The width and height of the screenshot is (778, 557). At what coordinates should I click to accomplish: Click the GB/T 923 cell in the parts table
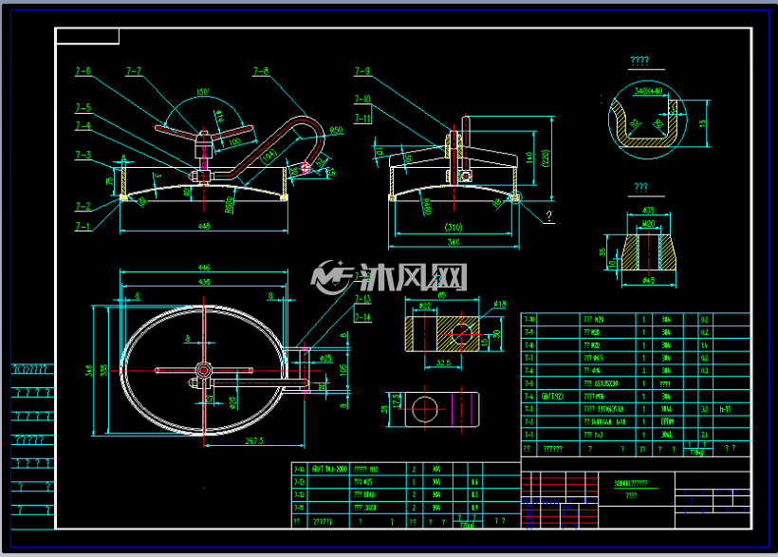[552, 396]
